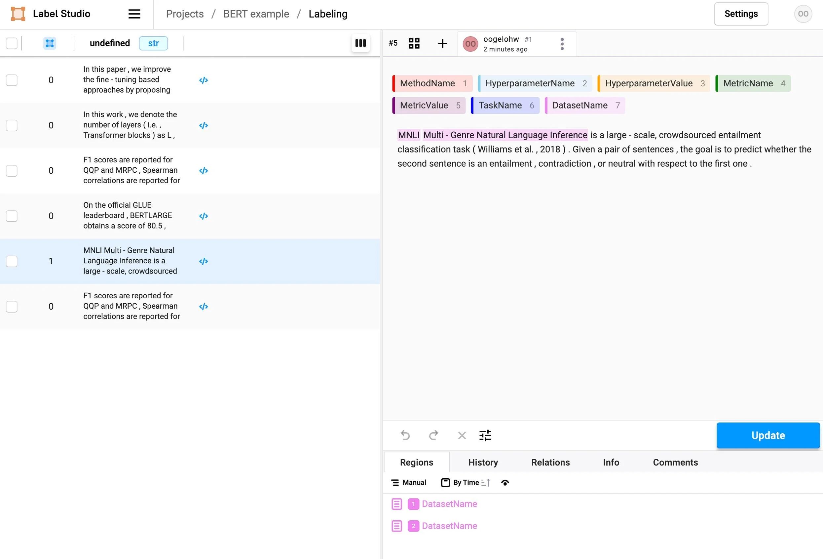The width and height of the screenshot is (823, 559).
Task: Click the redo icon in the annotation toolbar
Action: pyautogui.click(x=433, y=435)
